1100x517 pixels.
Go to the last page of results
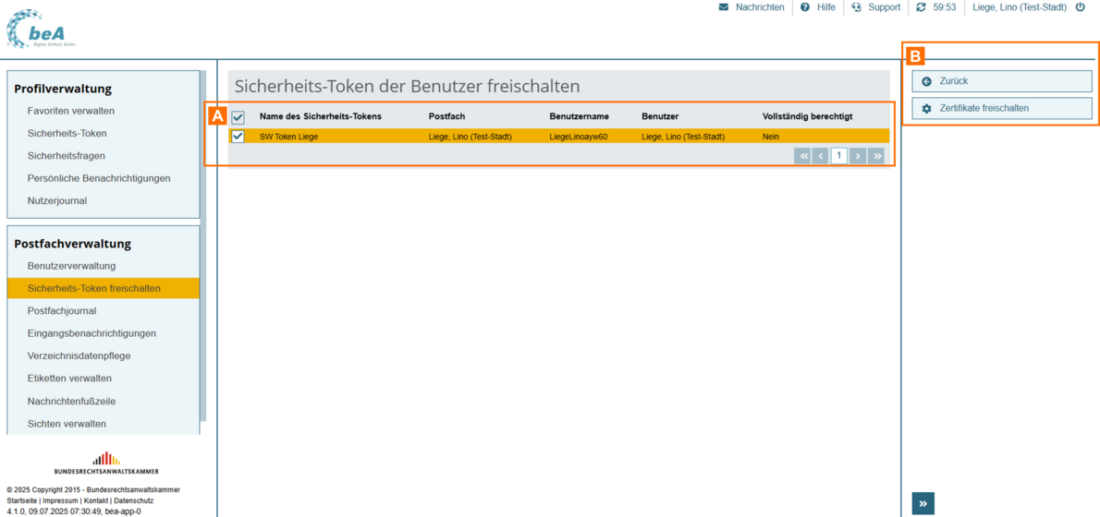pos(877,156)
